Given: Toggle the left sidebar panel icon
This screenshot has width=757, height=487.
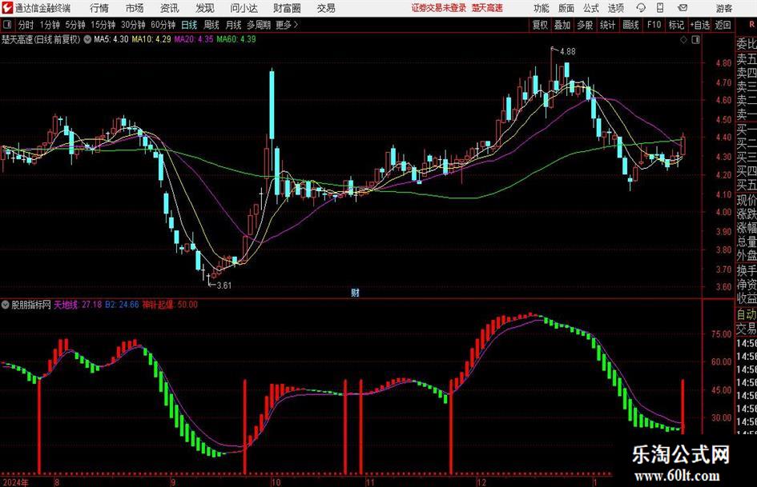Looking at the screenshot, I should [x=7, y=25].
